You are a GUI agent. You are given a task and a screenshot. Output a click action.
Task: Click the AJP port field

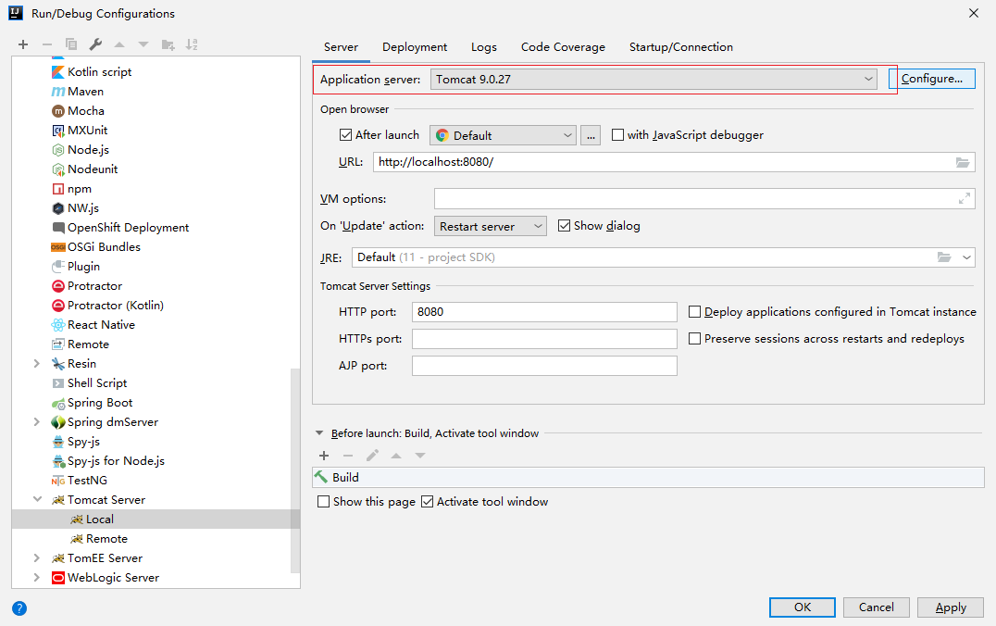(544, 366)
